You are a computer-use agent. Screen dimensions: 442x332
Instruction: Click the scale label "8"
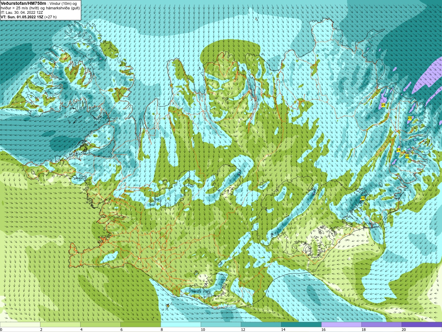pos(162,330)
